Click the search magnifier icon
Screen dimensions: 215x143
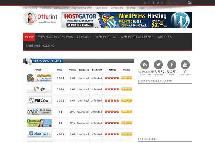pos(189,3)
